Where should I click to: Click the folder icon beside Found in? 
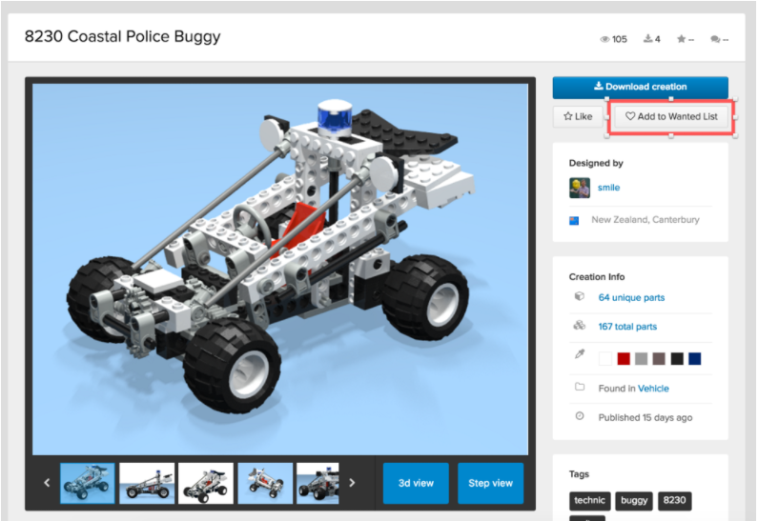pos(580,387)
